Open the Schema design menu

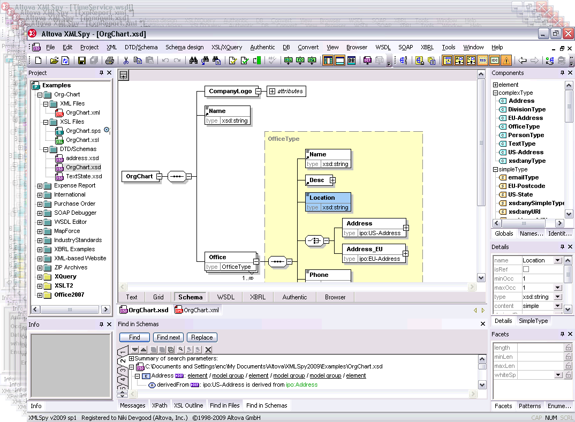(x=184, y=47)
